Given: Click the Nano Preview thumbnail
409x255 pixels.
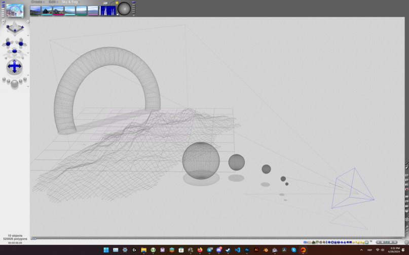Looking at the screenshot, I should point(15,10).
